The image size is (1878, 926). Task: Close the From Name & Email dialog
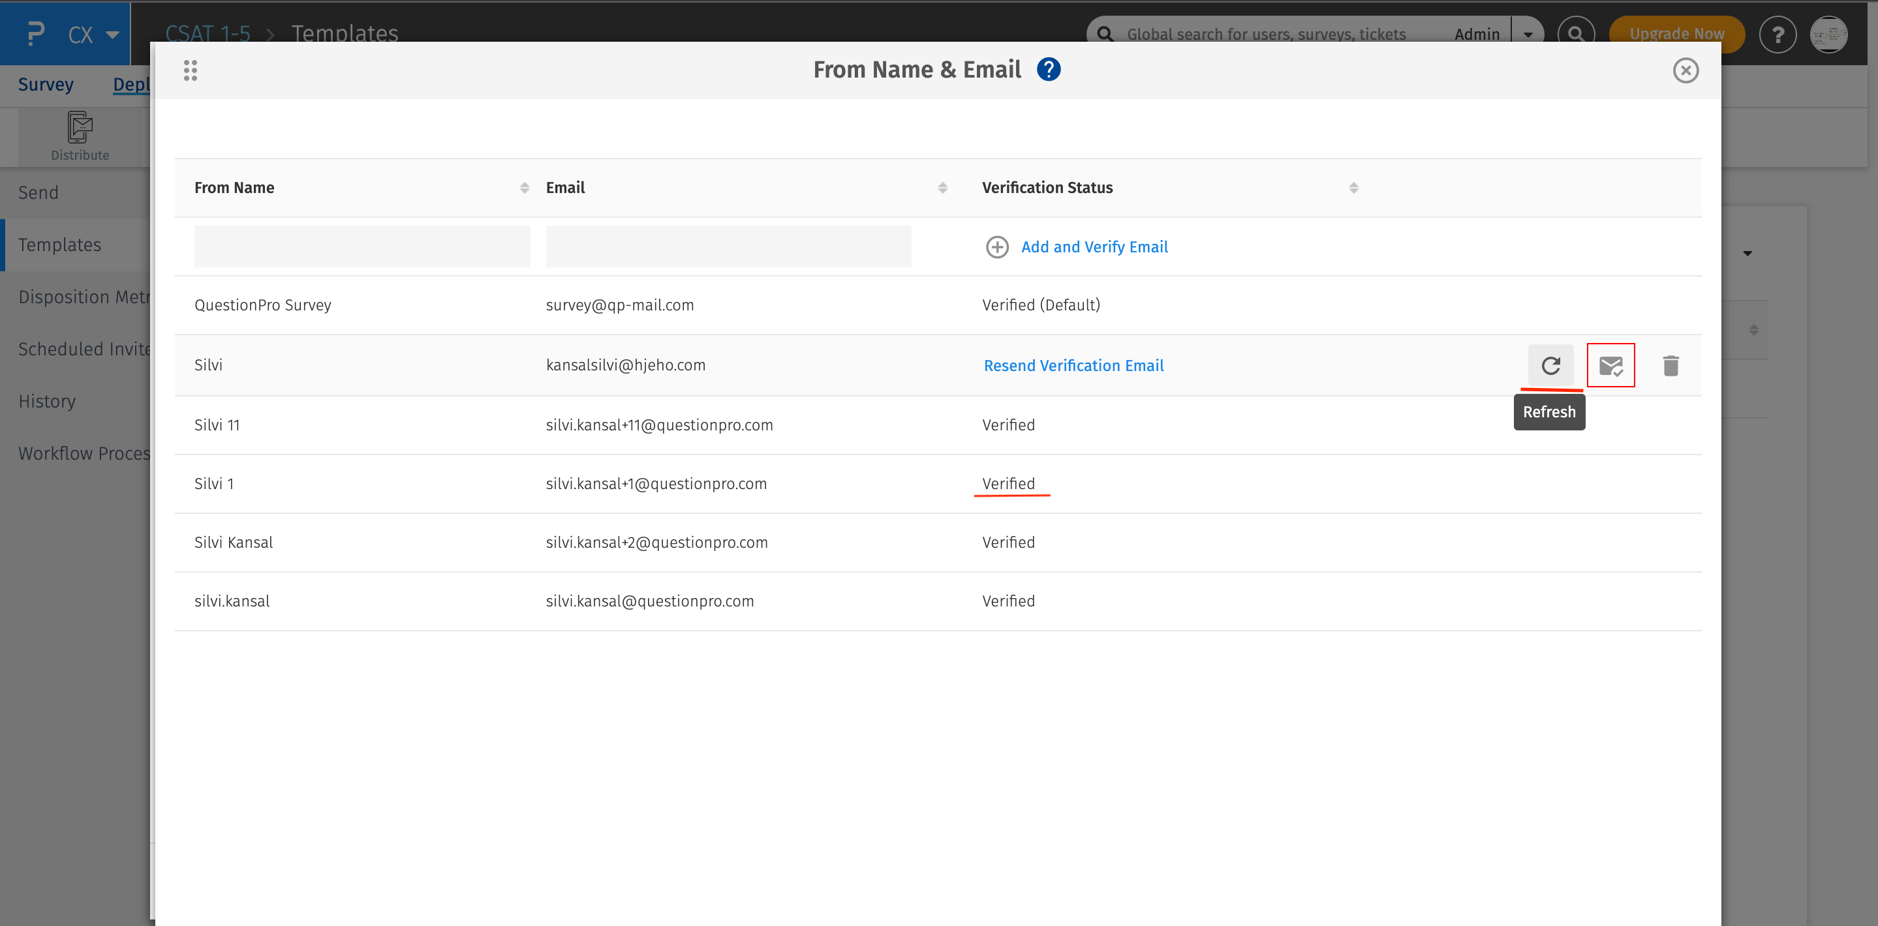1685,70
